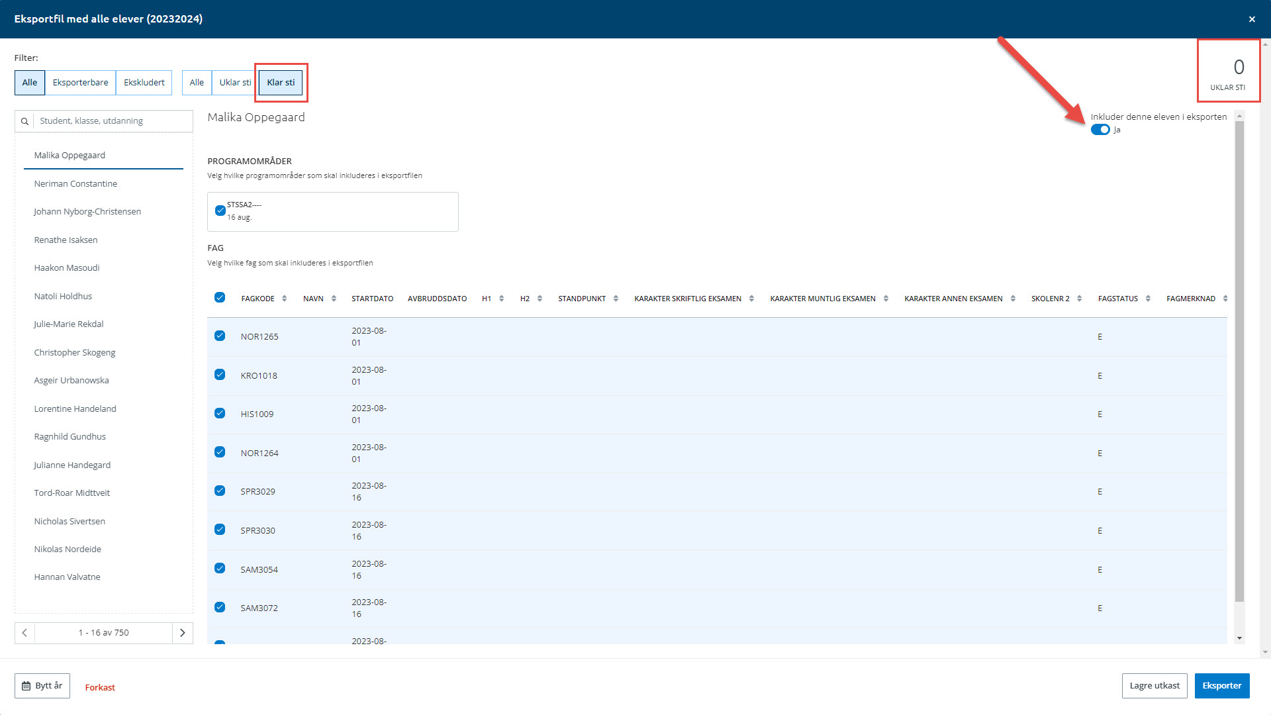Uncheck the SPR3029 subject checkbox

(x=220, y=491)
